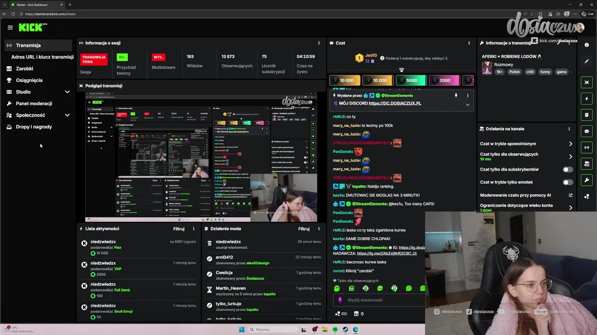Click the stream preview thumbnail
597x335 pixels.
pyautogui.click(x=201, y=157)
